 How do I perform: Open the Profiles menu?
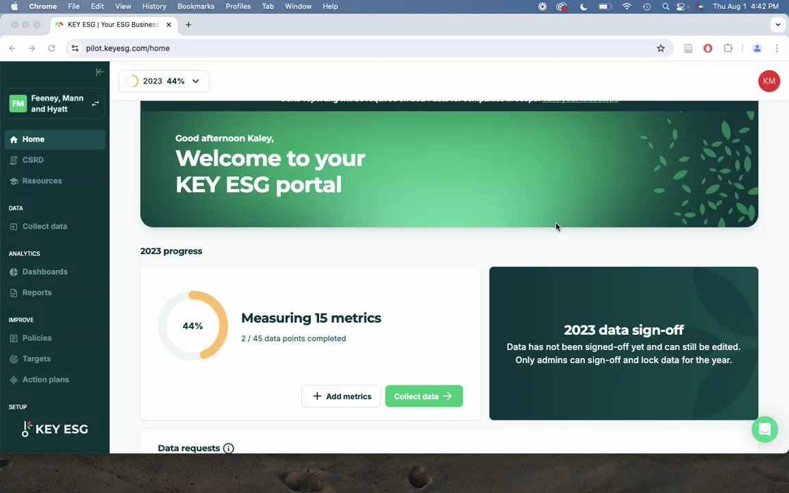[238, 7]
